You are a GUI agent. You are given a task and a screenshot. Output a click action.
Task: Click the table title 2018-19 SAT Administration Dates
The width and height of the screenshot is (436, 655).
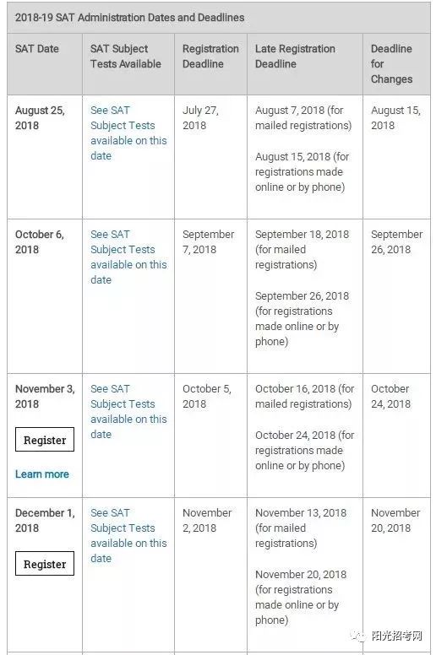tap(129, 18)
